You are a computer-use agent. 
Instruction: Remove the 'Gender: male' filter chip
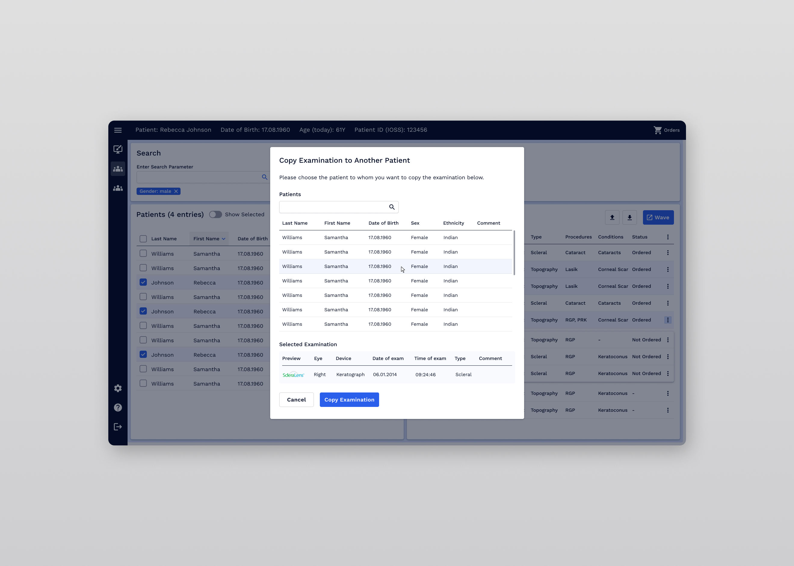coord(176,191)
